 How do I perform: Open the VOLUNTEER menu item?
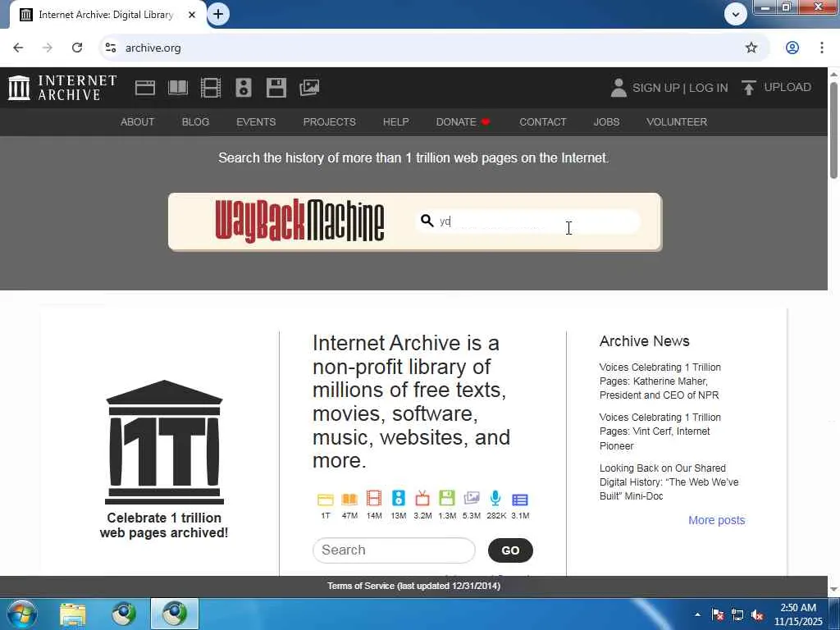click(x=677, y=121)
